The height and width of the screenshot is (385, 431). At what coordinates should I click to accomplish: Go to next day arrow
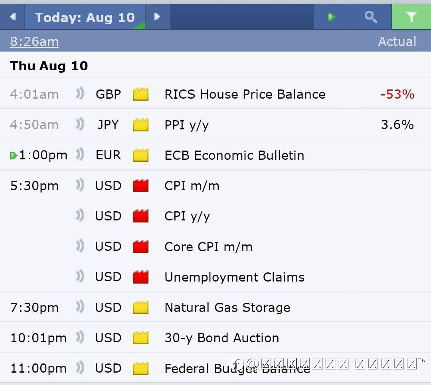click(x=157, y=17)
